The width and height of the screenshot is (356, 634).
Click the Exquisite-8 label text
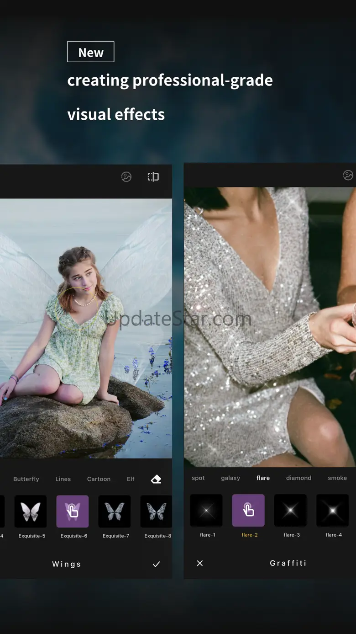click(x=158, y=536)
